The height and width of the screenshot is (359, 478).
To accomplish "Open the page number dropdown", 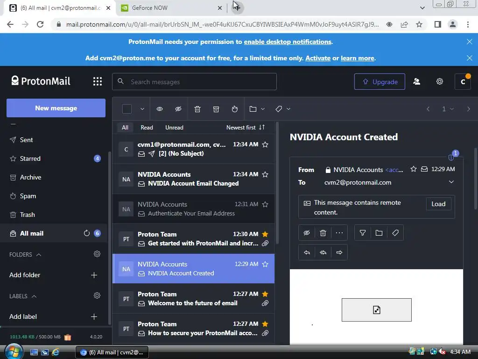I will [448, 109].
